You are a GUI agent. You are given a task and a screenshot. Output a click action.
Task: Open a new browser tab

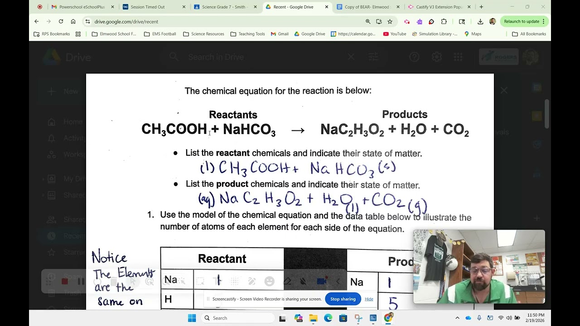pyautogui.click(x=481, y=7)
